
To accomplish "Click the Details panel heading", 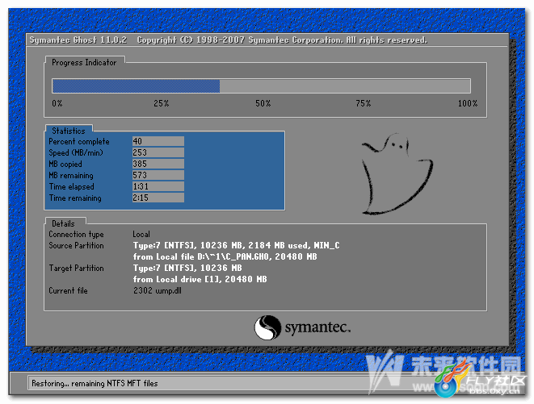I will point(63,223).
